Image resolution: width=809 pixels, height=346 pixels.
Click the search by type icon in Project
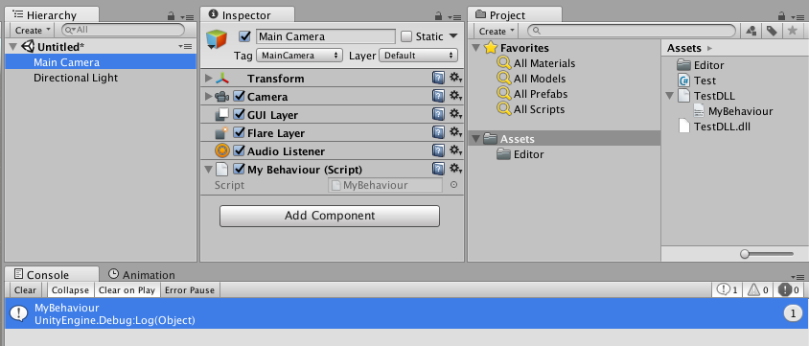pos(751,31)
